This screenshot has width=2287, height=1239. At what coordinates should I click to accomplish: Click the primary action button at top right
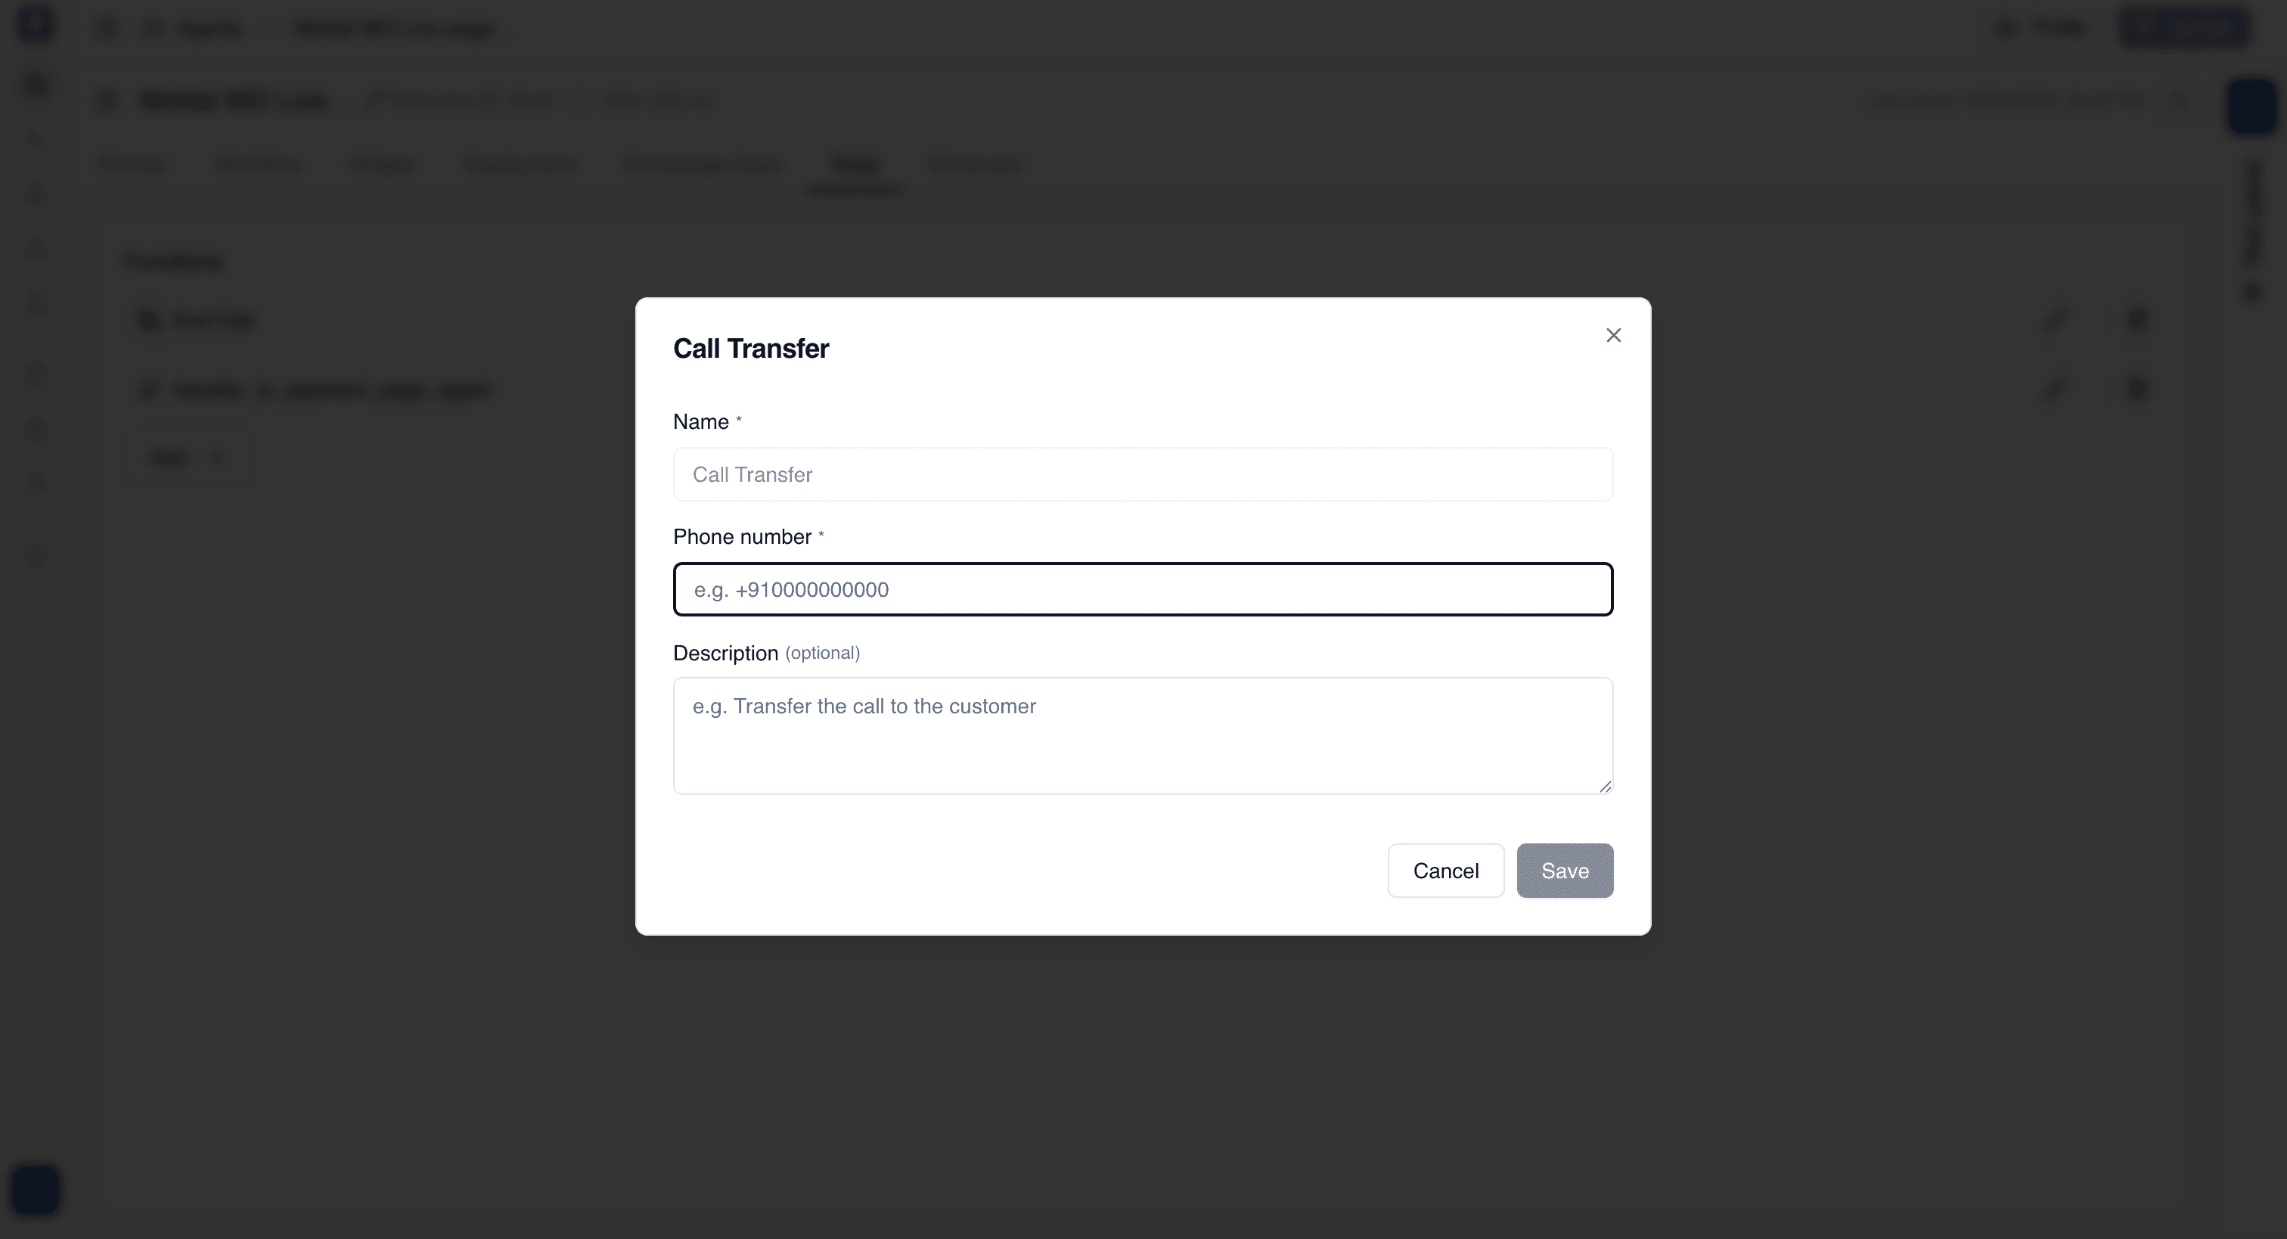tap(2185, 27)
